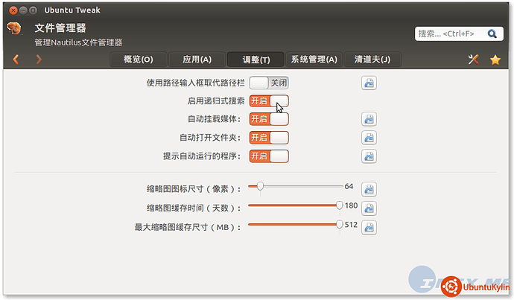Minimize the Ubuntu Tweak window
This screenshot has width=514, height=300.
point(23,10)
